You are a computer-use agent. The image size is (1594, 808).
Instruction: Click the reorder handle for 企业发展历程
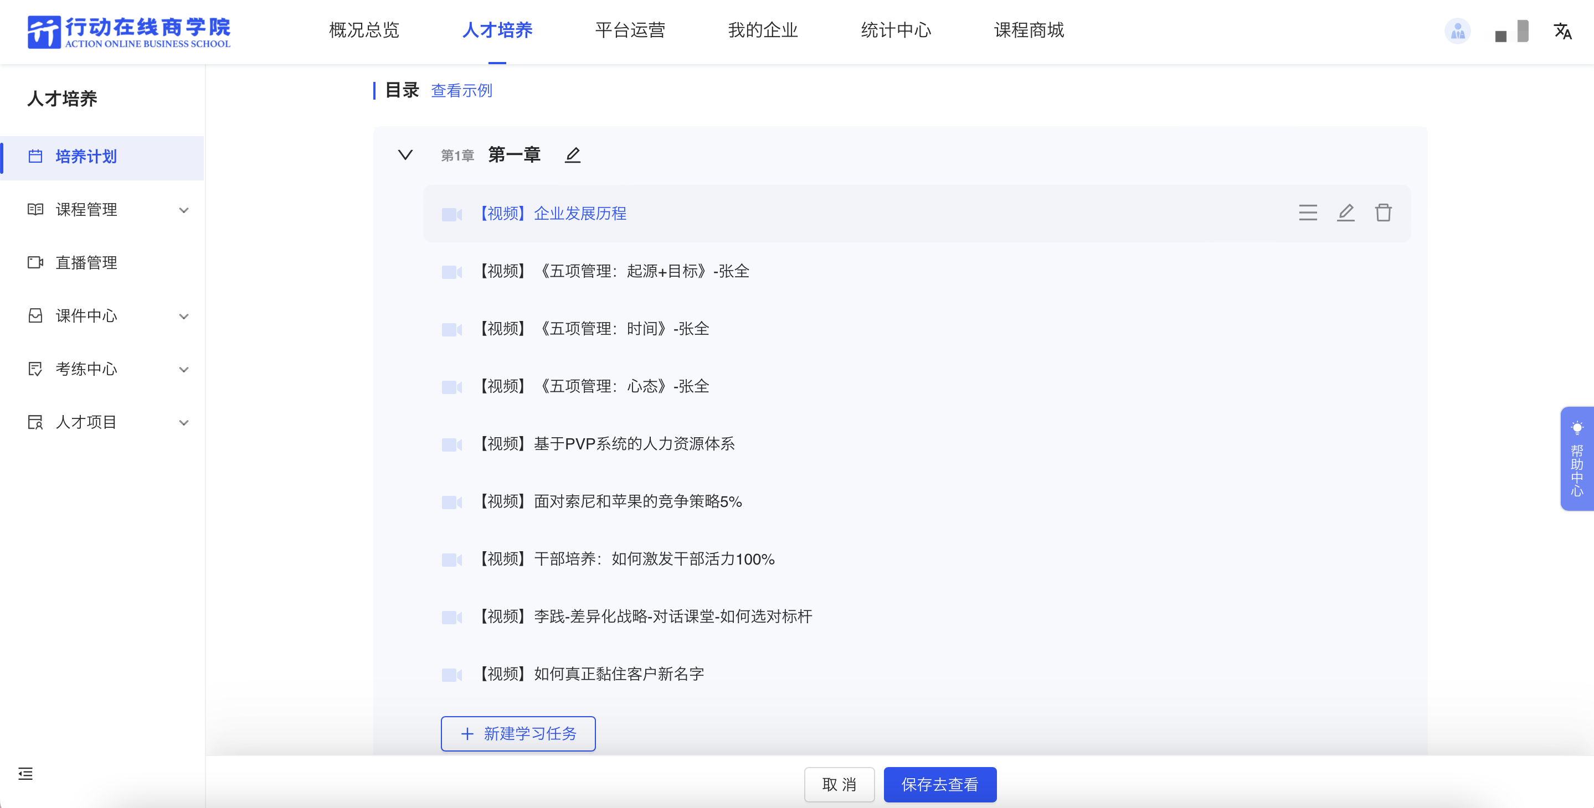[1308, 213]
